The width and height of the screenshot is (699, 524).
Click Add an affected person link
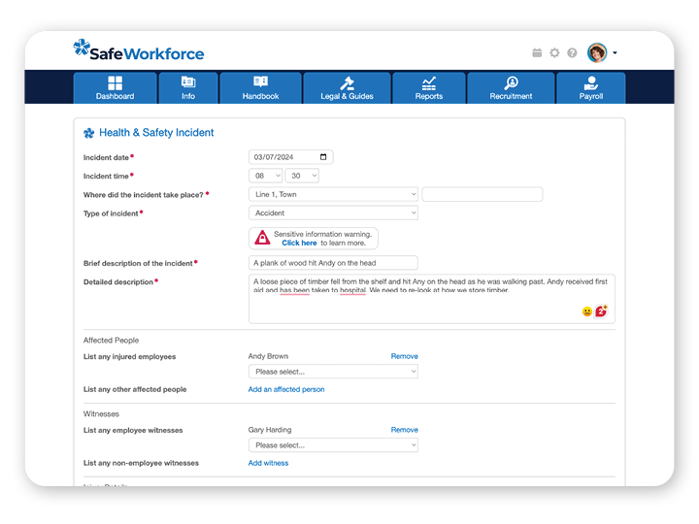[286, 389]
